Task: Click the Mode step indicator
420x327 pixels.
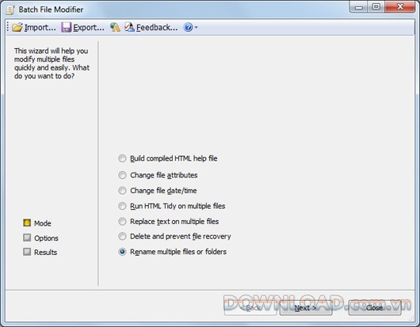Action: click(27, 222)
